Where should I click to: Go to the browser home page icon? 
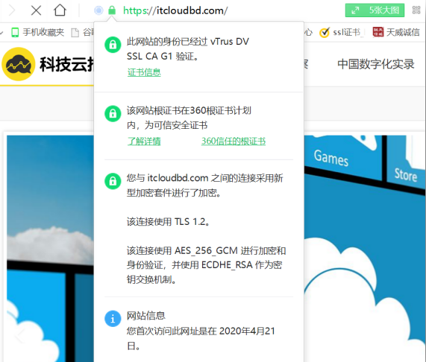click(60, 10)
